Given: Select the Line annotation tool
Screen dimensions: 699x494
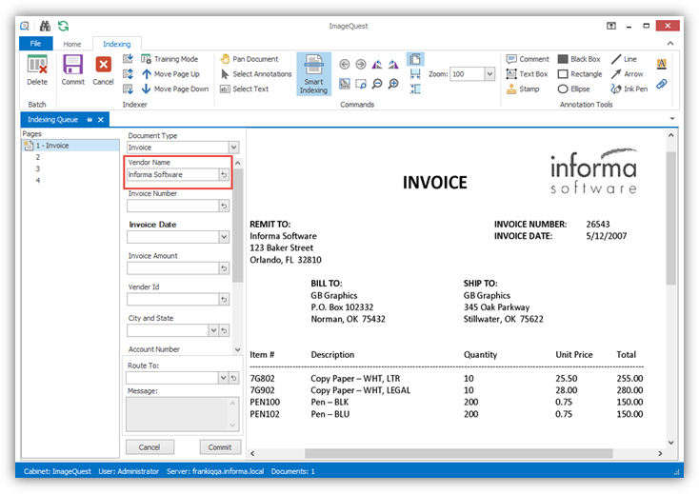Looking at the screenshot, I should pos(624,59).
